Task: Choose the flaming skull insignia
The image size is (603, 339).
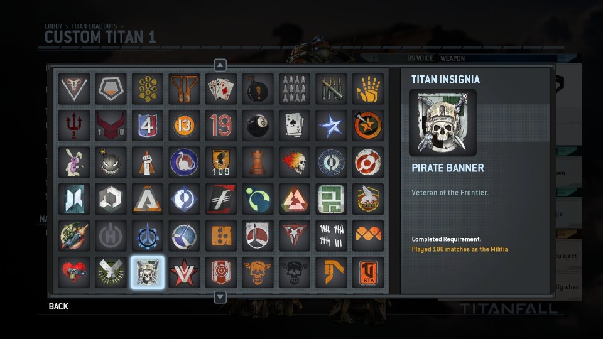Action: pyautogui.click(x=295, y=162)
